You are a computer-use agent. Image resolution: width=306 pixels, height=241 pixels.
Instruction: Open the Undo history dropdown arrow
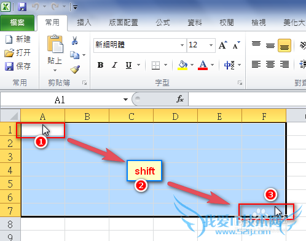tap(44, 7)
